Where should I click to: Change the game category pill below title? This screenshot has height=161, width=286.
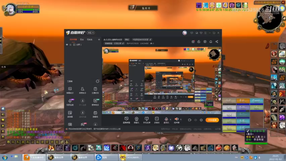point(114,43)
